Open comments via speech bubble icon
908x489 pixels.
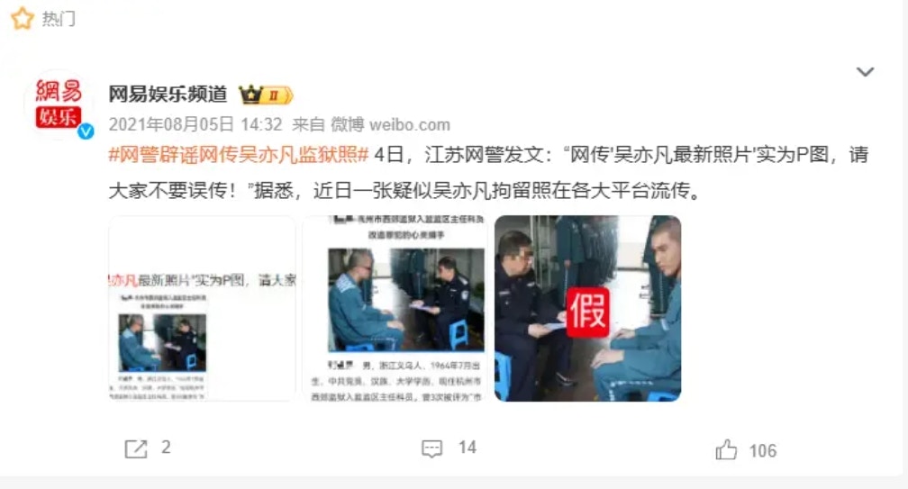point(432,448)
